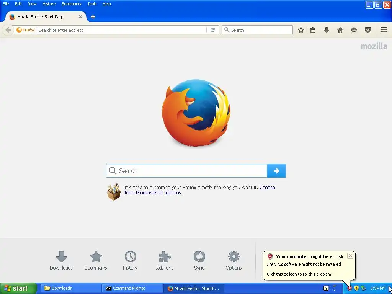Open the File menu
The image size is (392, 294).
point(6,4)
